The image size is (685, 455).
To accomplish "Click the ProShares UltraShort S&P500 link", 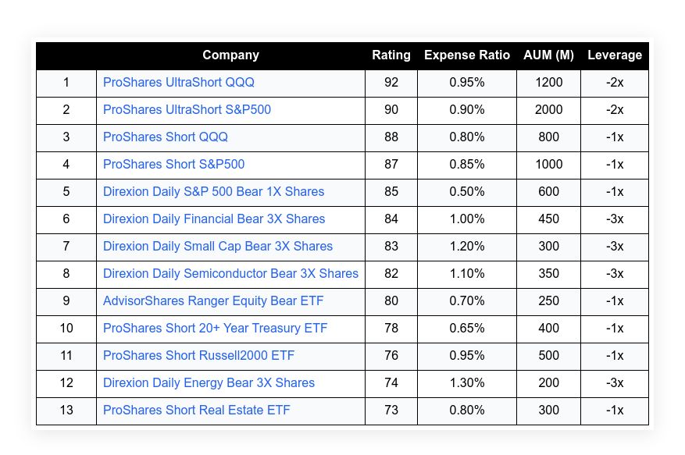I will [187, 110].
